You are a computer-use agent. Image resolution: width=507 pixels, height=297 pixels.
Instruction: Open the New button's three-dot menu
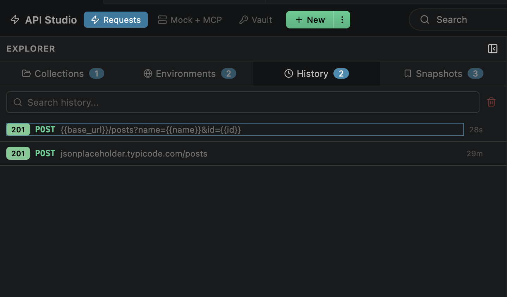342,20
